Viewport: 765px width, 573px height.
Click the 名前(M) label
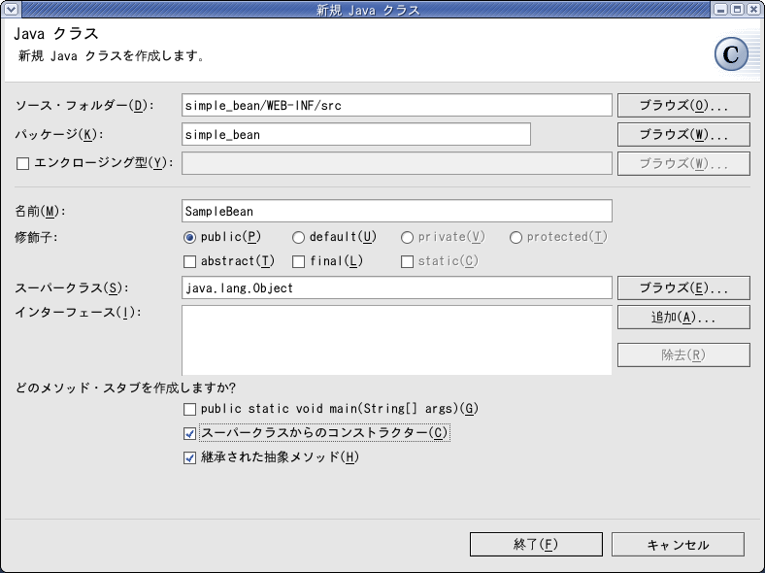(x=40, y=211)
